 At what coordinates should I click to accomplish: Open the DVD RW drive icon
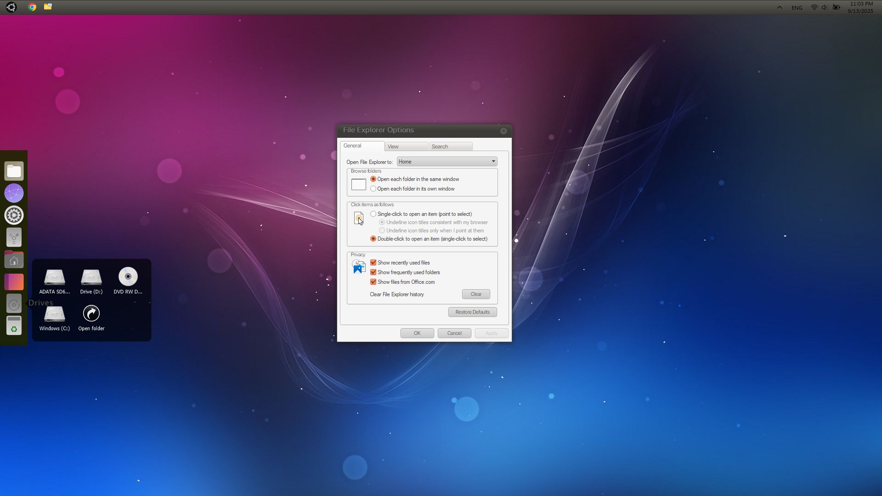click(128, 277)
